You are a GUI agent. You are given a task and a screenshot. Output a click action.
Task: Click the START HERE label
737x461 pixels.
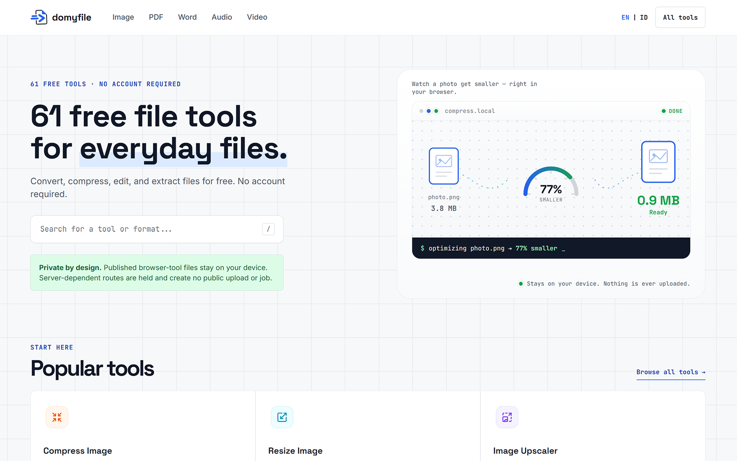[52, 348]
